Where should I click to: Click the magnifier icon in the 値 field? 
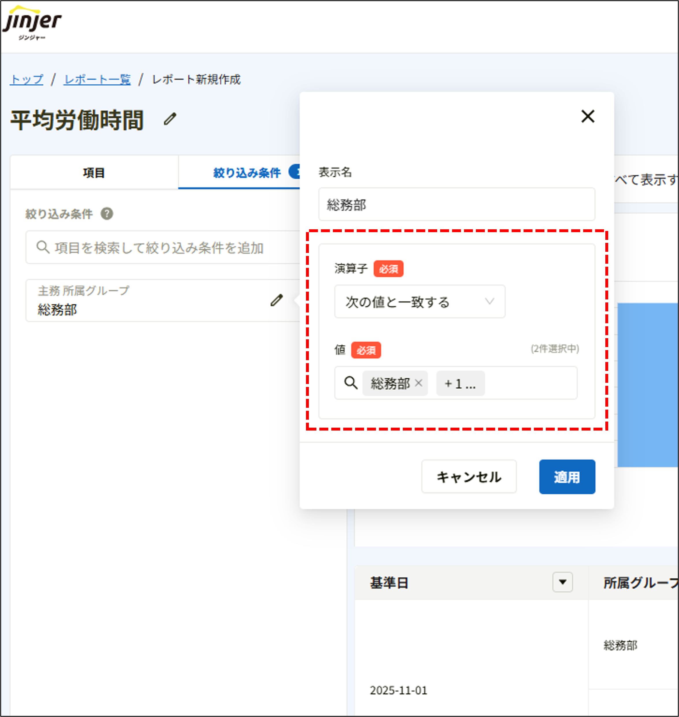(x=350, y=383)
